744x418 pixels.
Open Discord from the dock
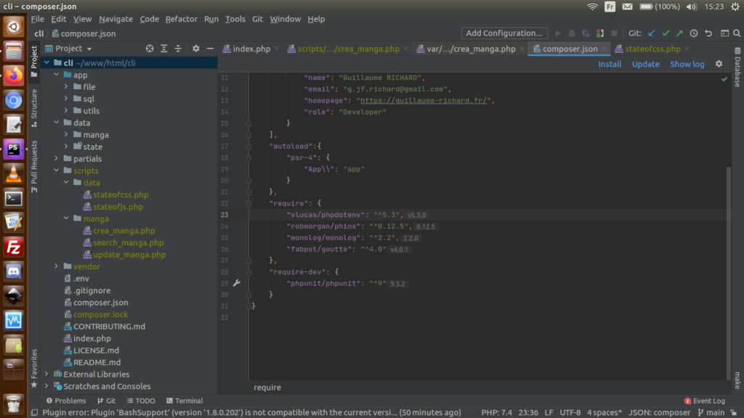13,271
